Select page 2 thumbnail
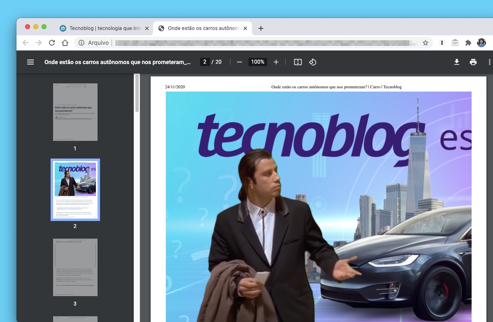Image resolution: width=493 pixels, height=322 pixels. [x=75, y=190]
